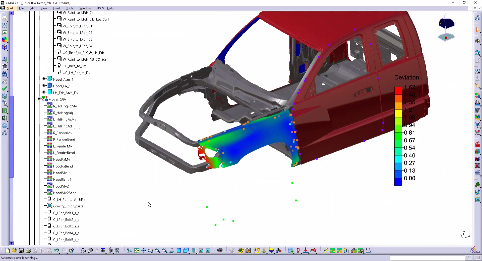Toggle the shaded render style cube

[x=194, y=251]
